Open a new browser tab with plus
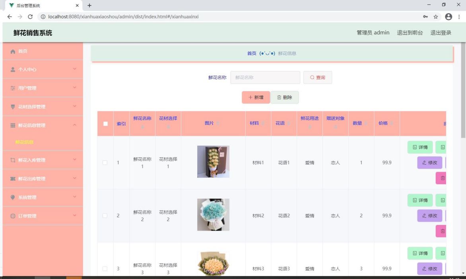Image resolution: width=466 pixels, height=279 pixels. pyautogui.click(x=89, y=5)
